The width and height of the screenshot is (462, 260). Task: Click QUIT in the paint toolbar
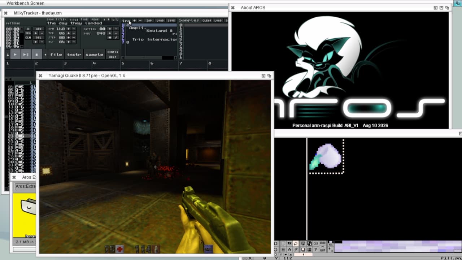click(x=323, y=250)
